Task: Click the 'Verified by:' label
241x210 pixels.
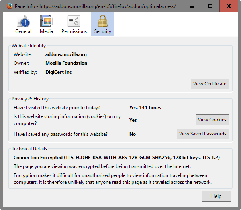Action: pyautogui.click(x=25, y=72)
